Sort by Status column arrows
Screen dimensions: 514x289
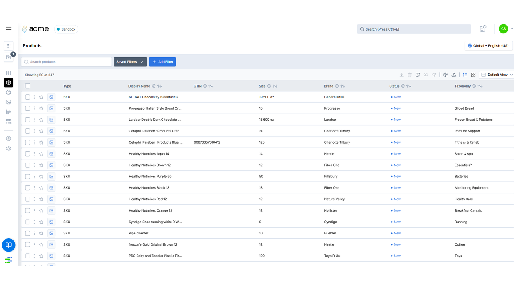pos(408,86)
